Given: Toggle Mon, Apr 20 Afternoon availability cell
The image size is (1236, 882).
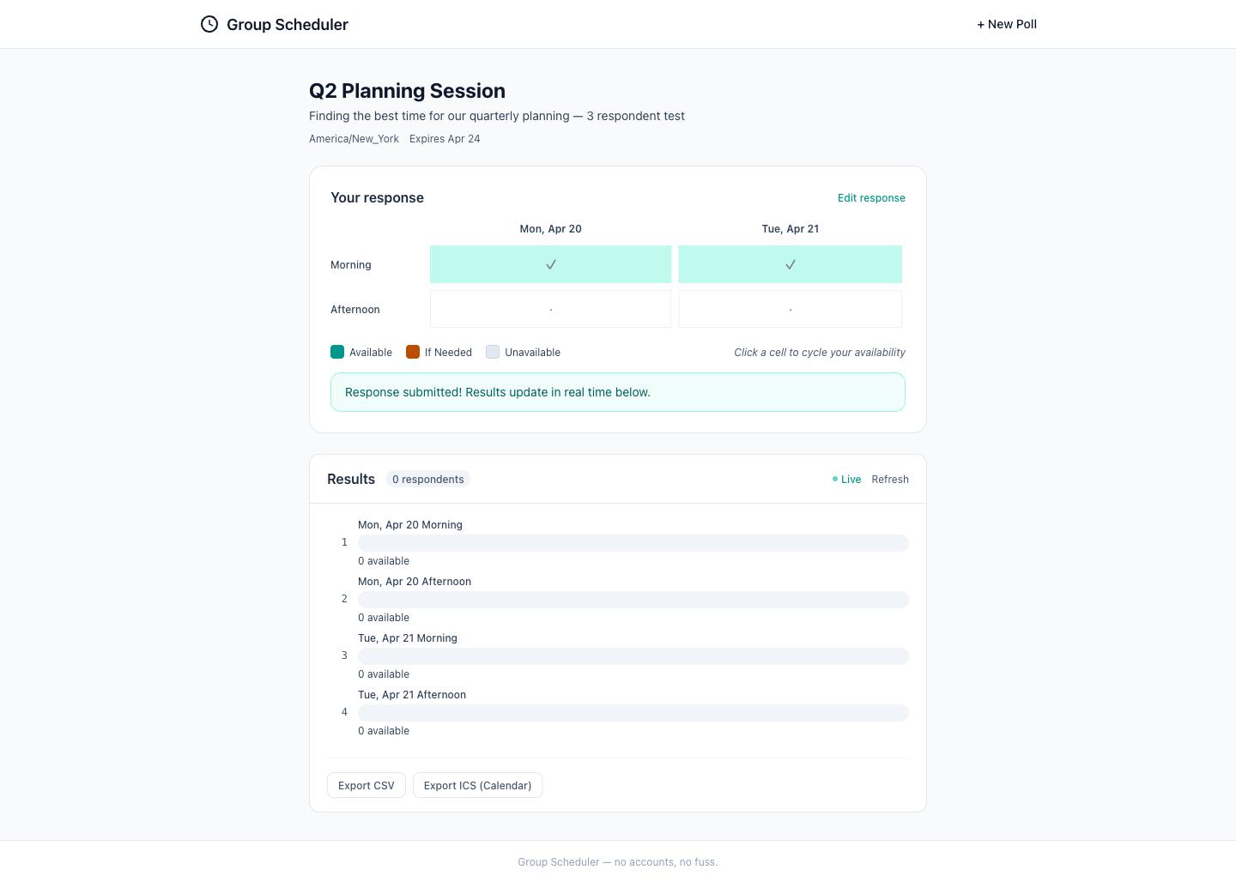Looking at the screenshot, I should click(550, 309).
